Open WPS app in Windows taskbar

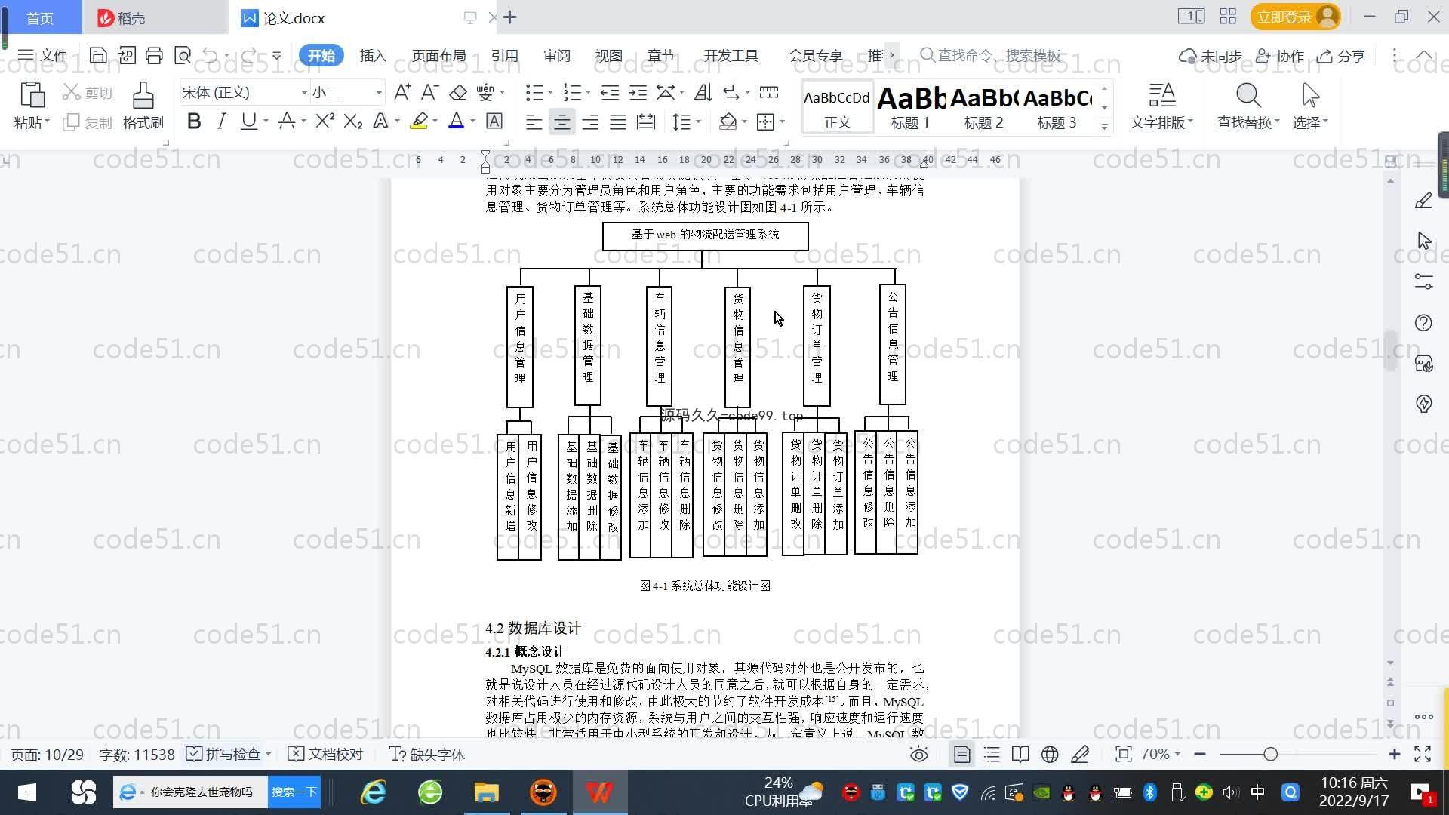(599, 792)
